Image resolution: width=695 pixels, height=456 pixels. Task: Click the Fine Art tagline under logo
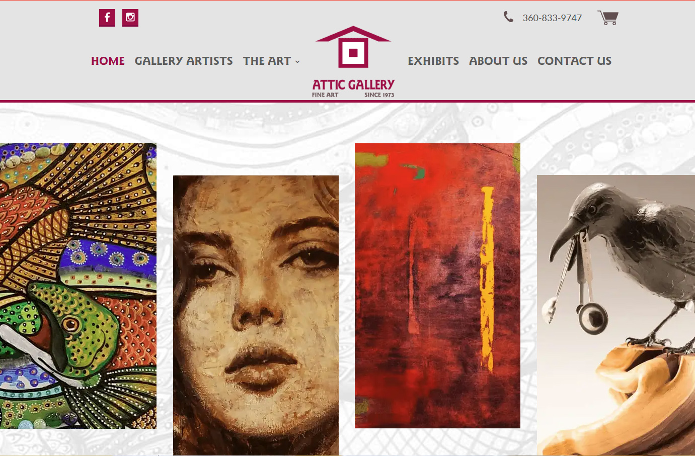(325, 95)
